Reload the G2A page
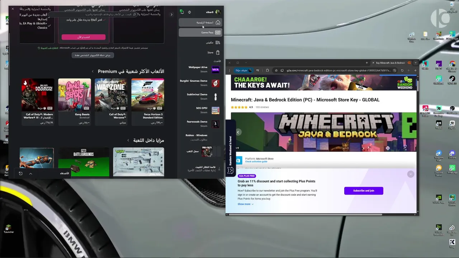Screen dimensions: 459x258 point(402,71)
